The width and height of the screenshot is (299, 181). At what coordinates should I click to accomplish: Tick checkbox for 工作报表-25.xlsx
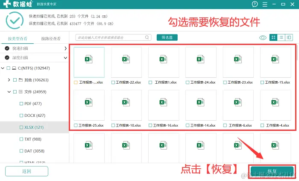tap(76, 125)
